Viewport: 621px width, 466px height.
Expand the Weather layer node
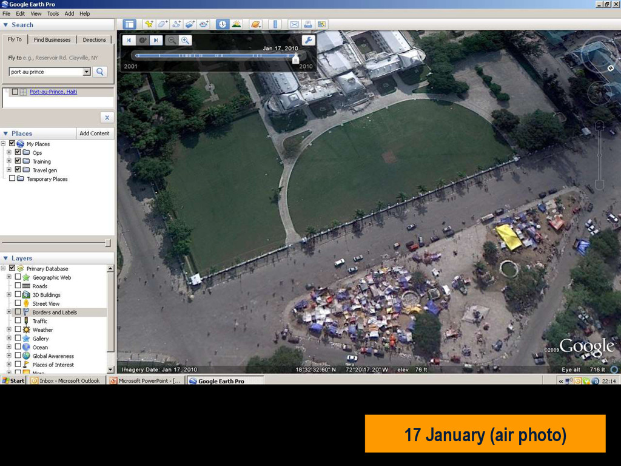pyautogui.click(x=8, y=329)
